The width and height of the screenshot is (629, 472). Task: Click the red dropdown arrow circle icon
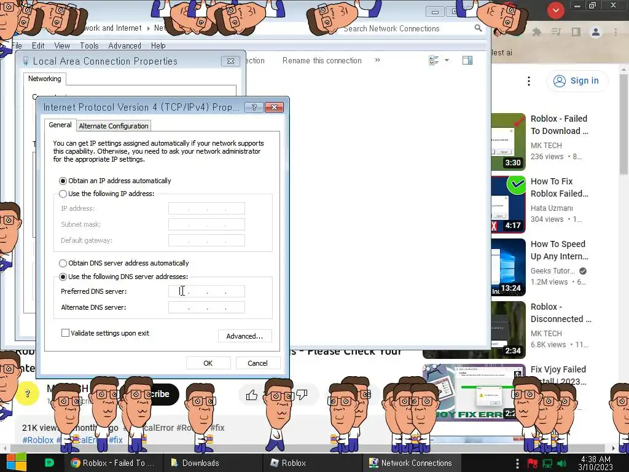[x=555, y=11]
